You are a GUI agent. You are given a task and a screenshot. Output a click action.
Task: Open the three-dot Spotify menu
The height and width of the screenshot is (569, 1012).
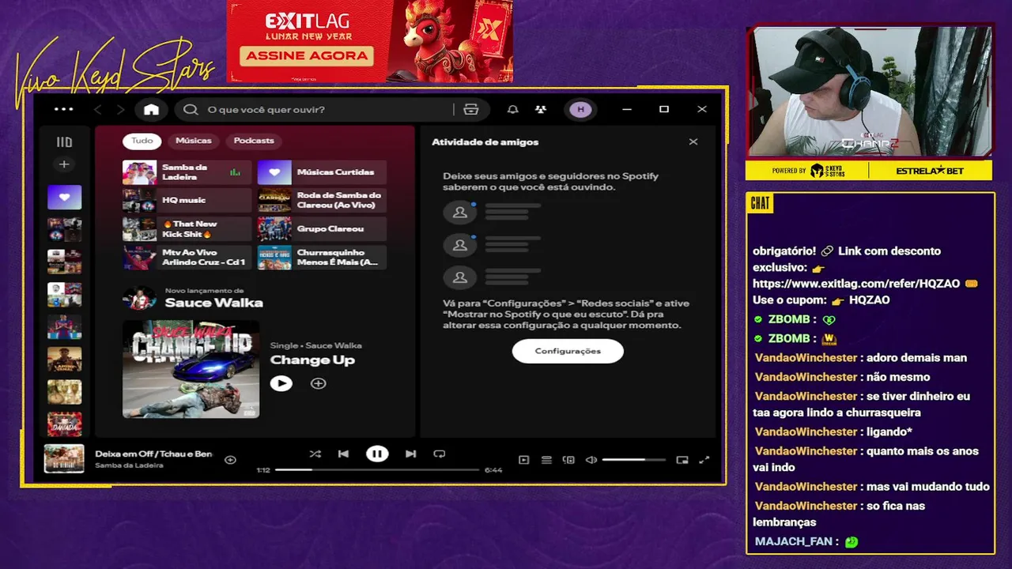(63, 109)
